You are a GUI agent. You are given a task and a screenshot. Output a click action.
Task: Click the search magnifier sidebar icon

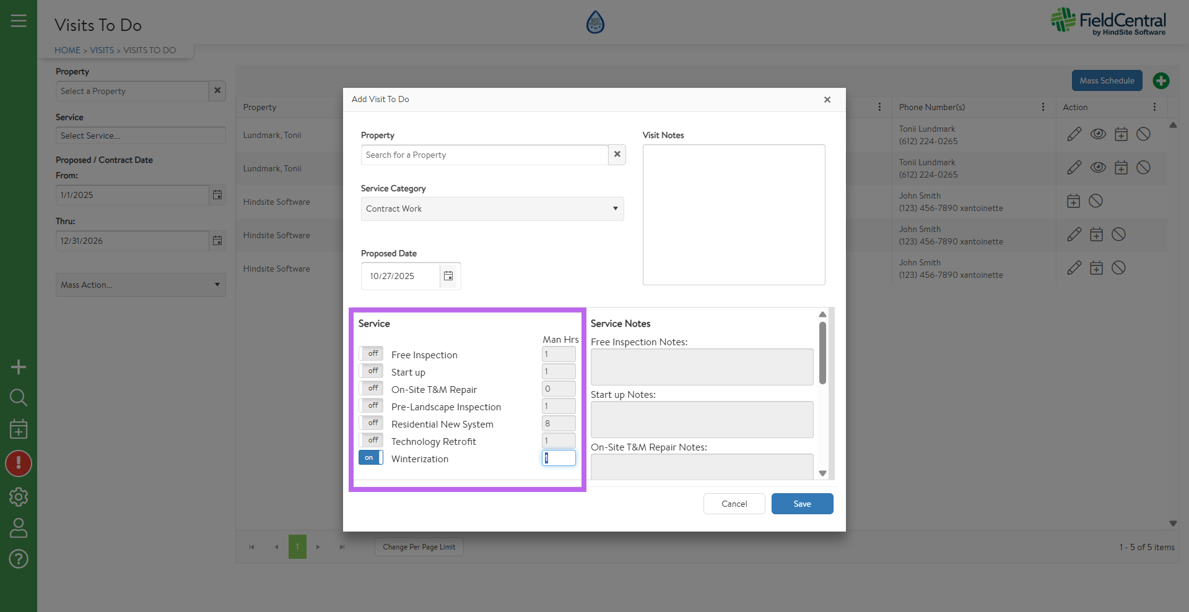coord(19,397)
